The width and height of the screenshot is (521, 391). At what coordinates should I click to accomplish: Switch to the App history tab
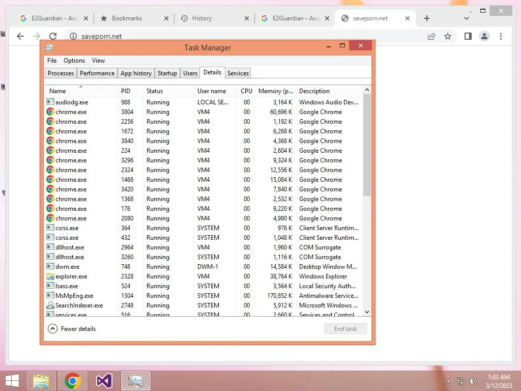pos(136,73)
